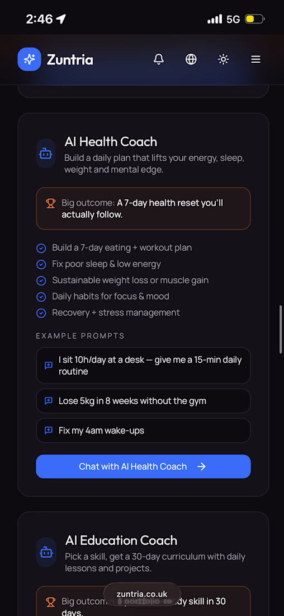284x616 pixels.
Task: Select 'Fix my 4am wake-ups' prompt
Action: coord(143,430)
